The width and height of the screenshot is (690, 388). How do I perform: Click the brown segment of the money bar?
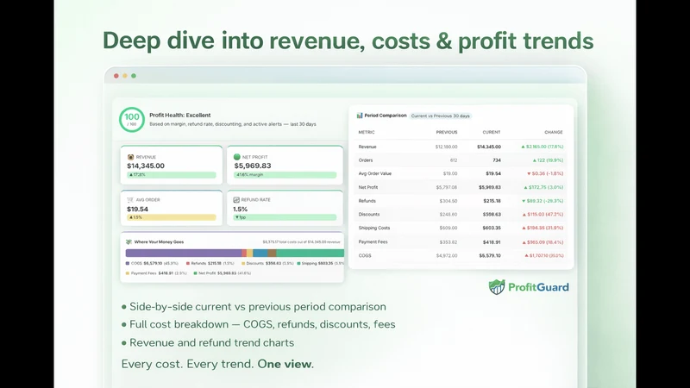[x=272, y=253]
